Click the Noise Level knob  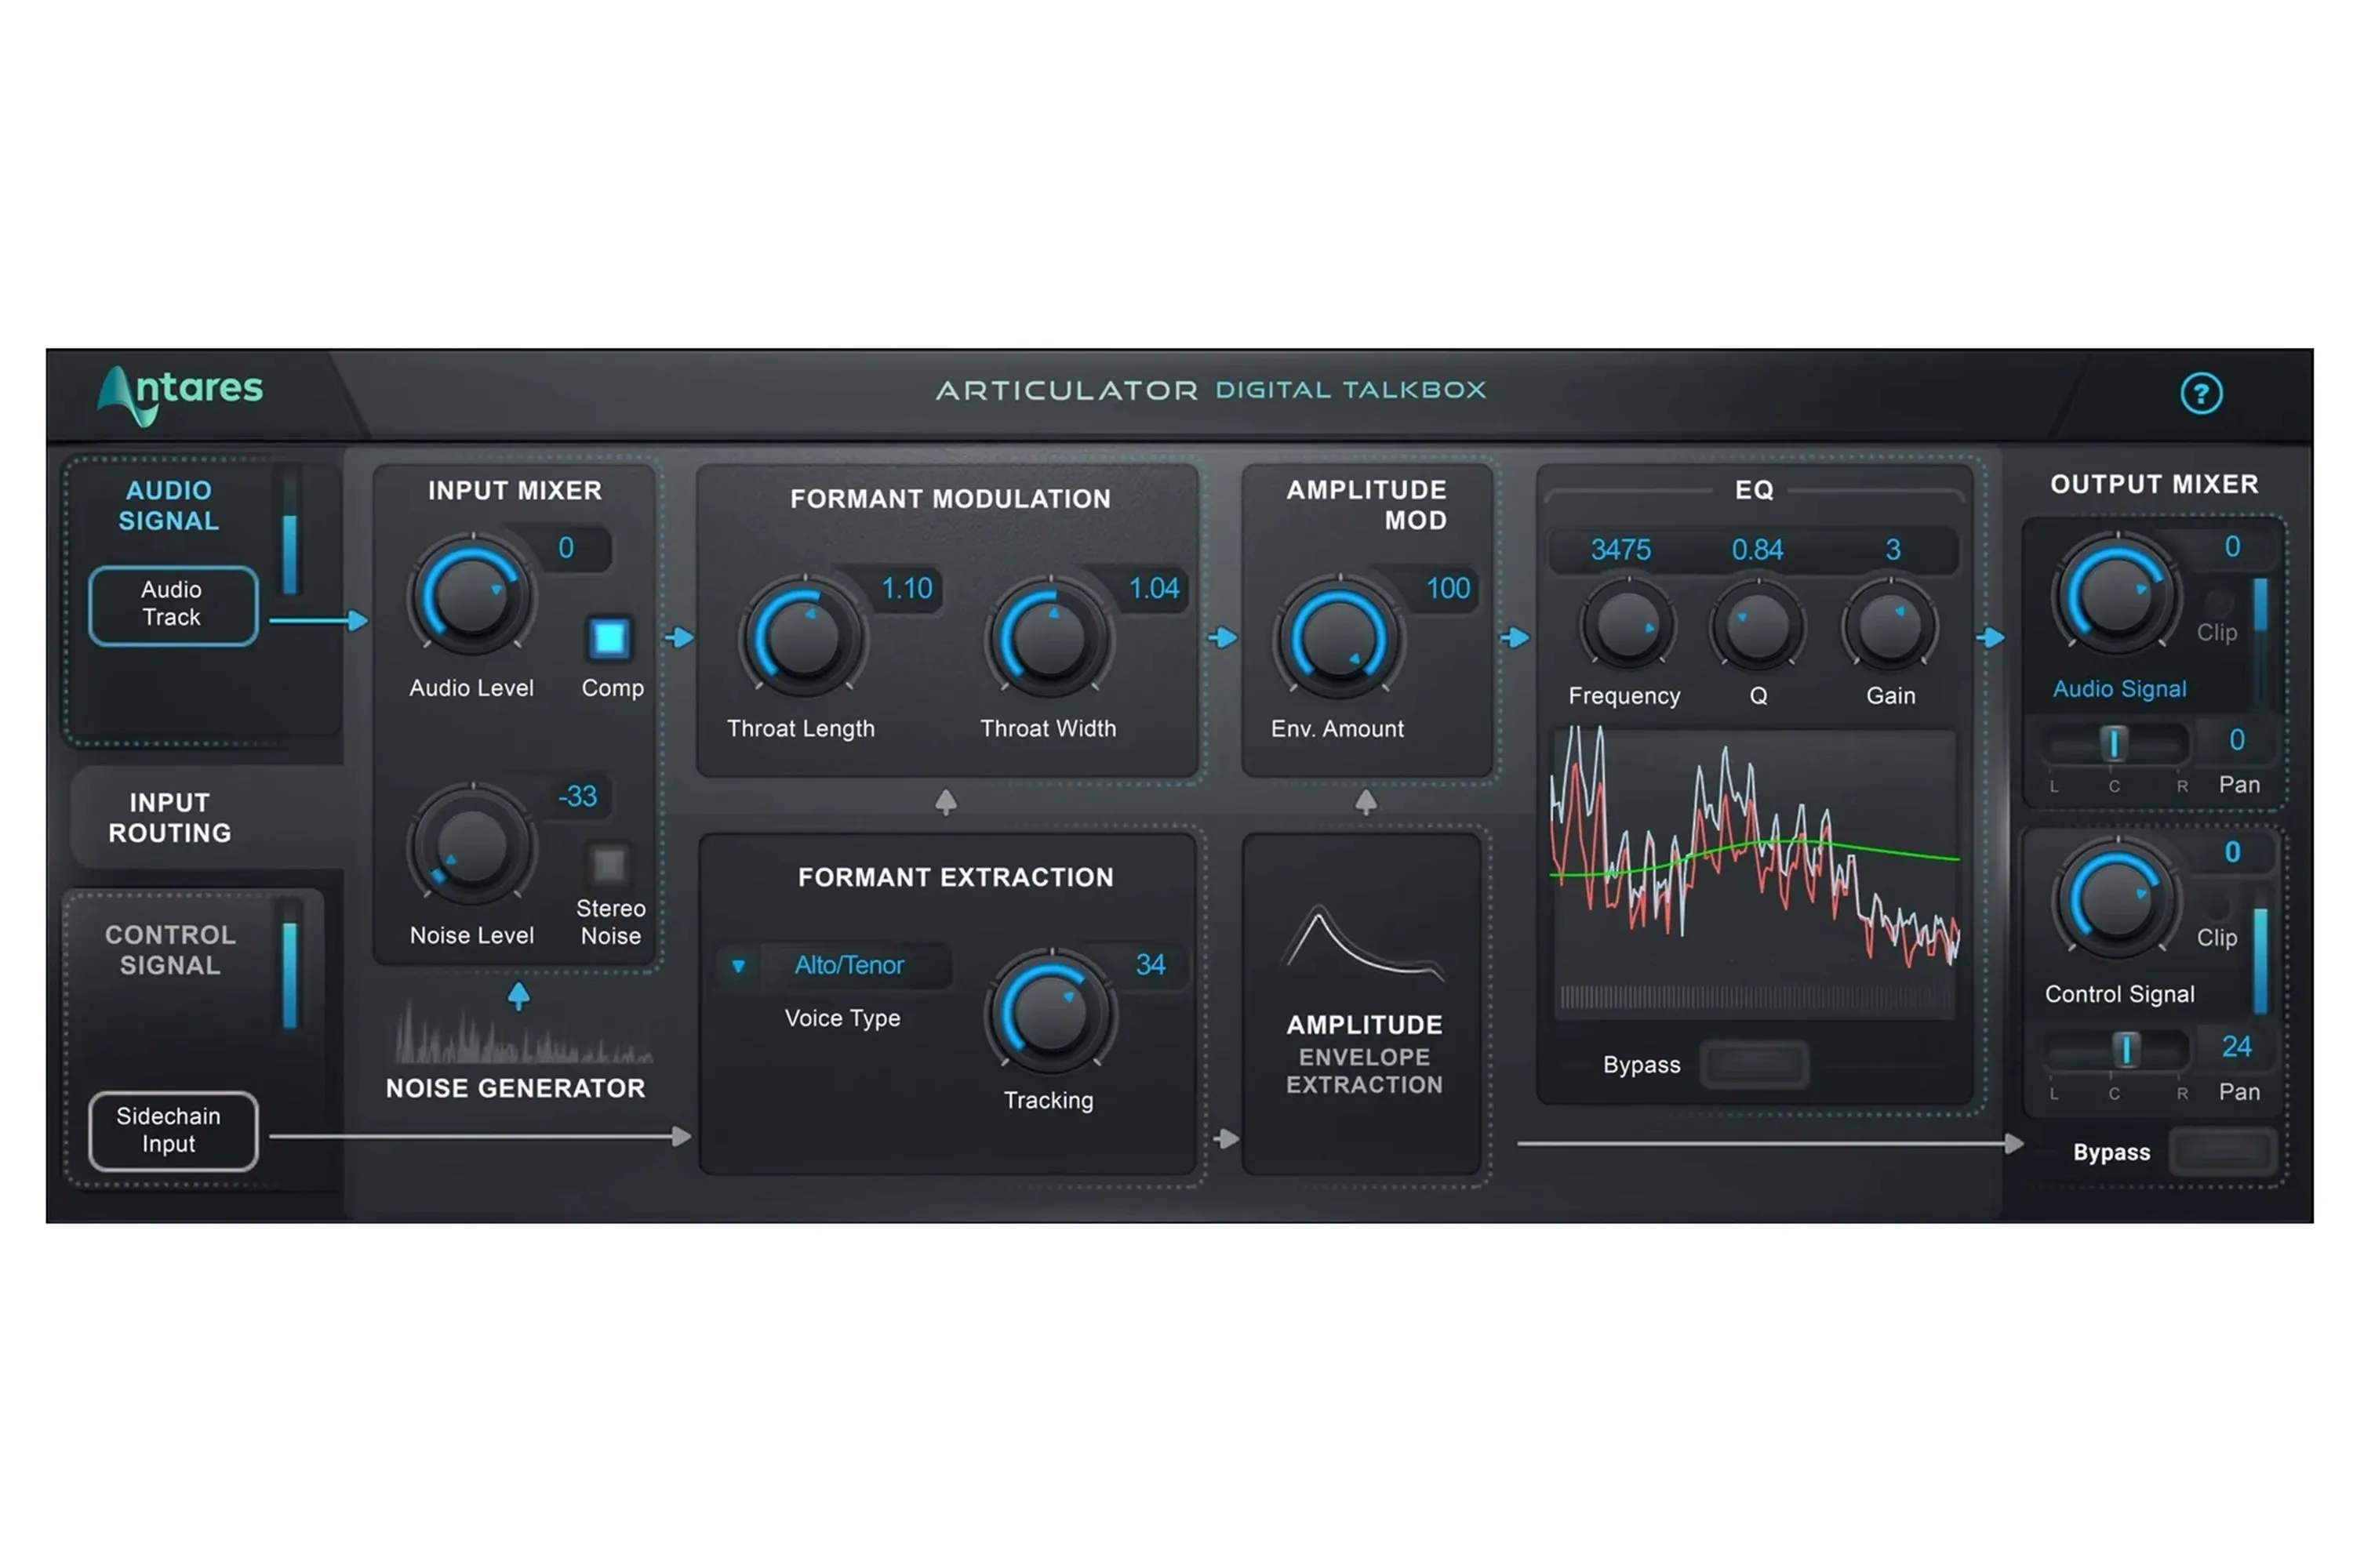[x=471, y=845]
